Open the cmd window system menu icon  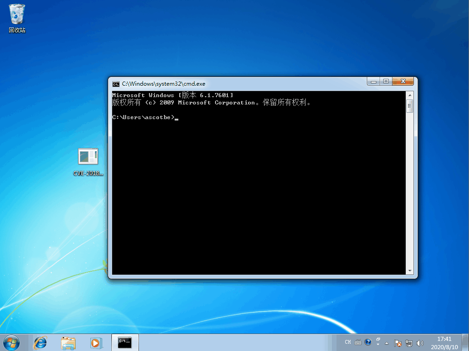point(116,84)
